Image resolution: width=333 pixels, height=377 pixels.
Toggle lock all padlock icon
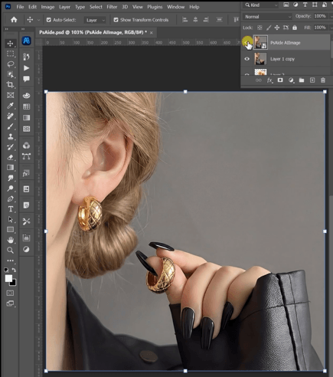coord(295,28)
